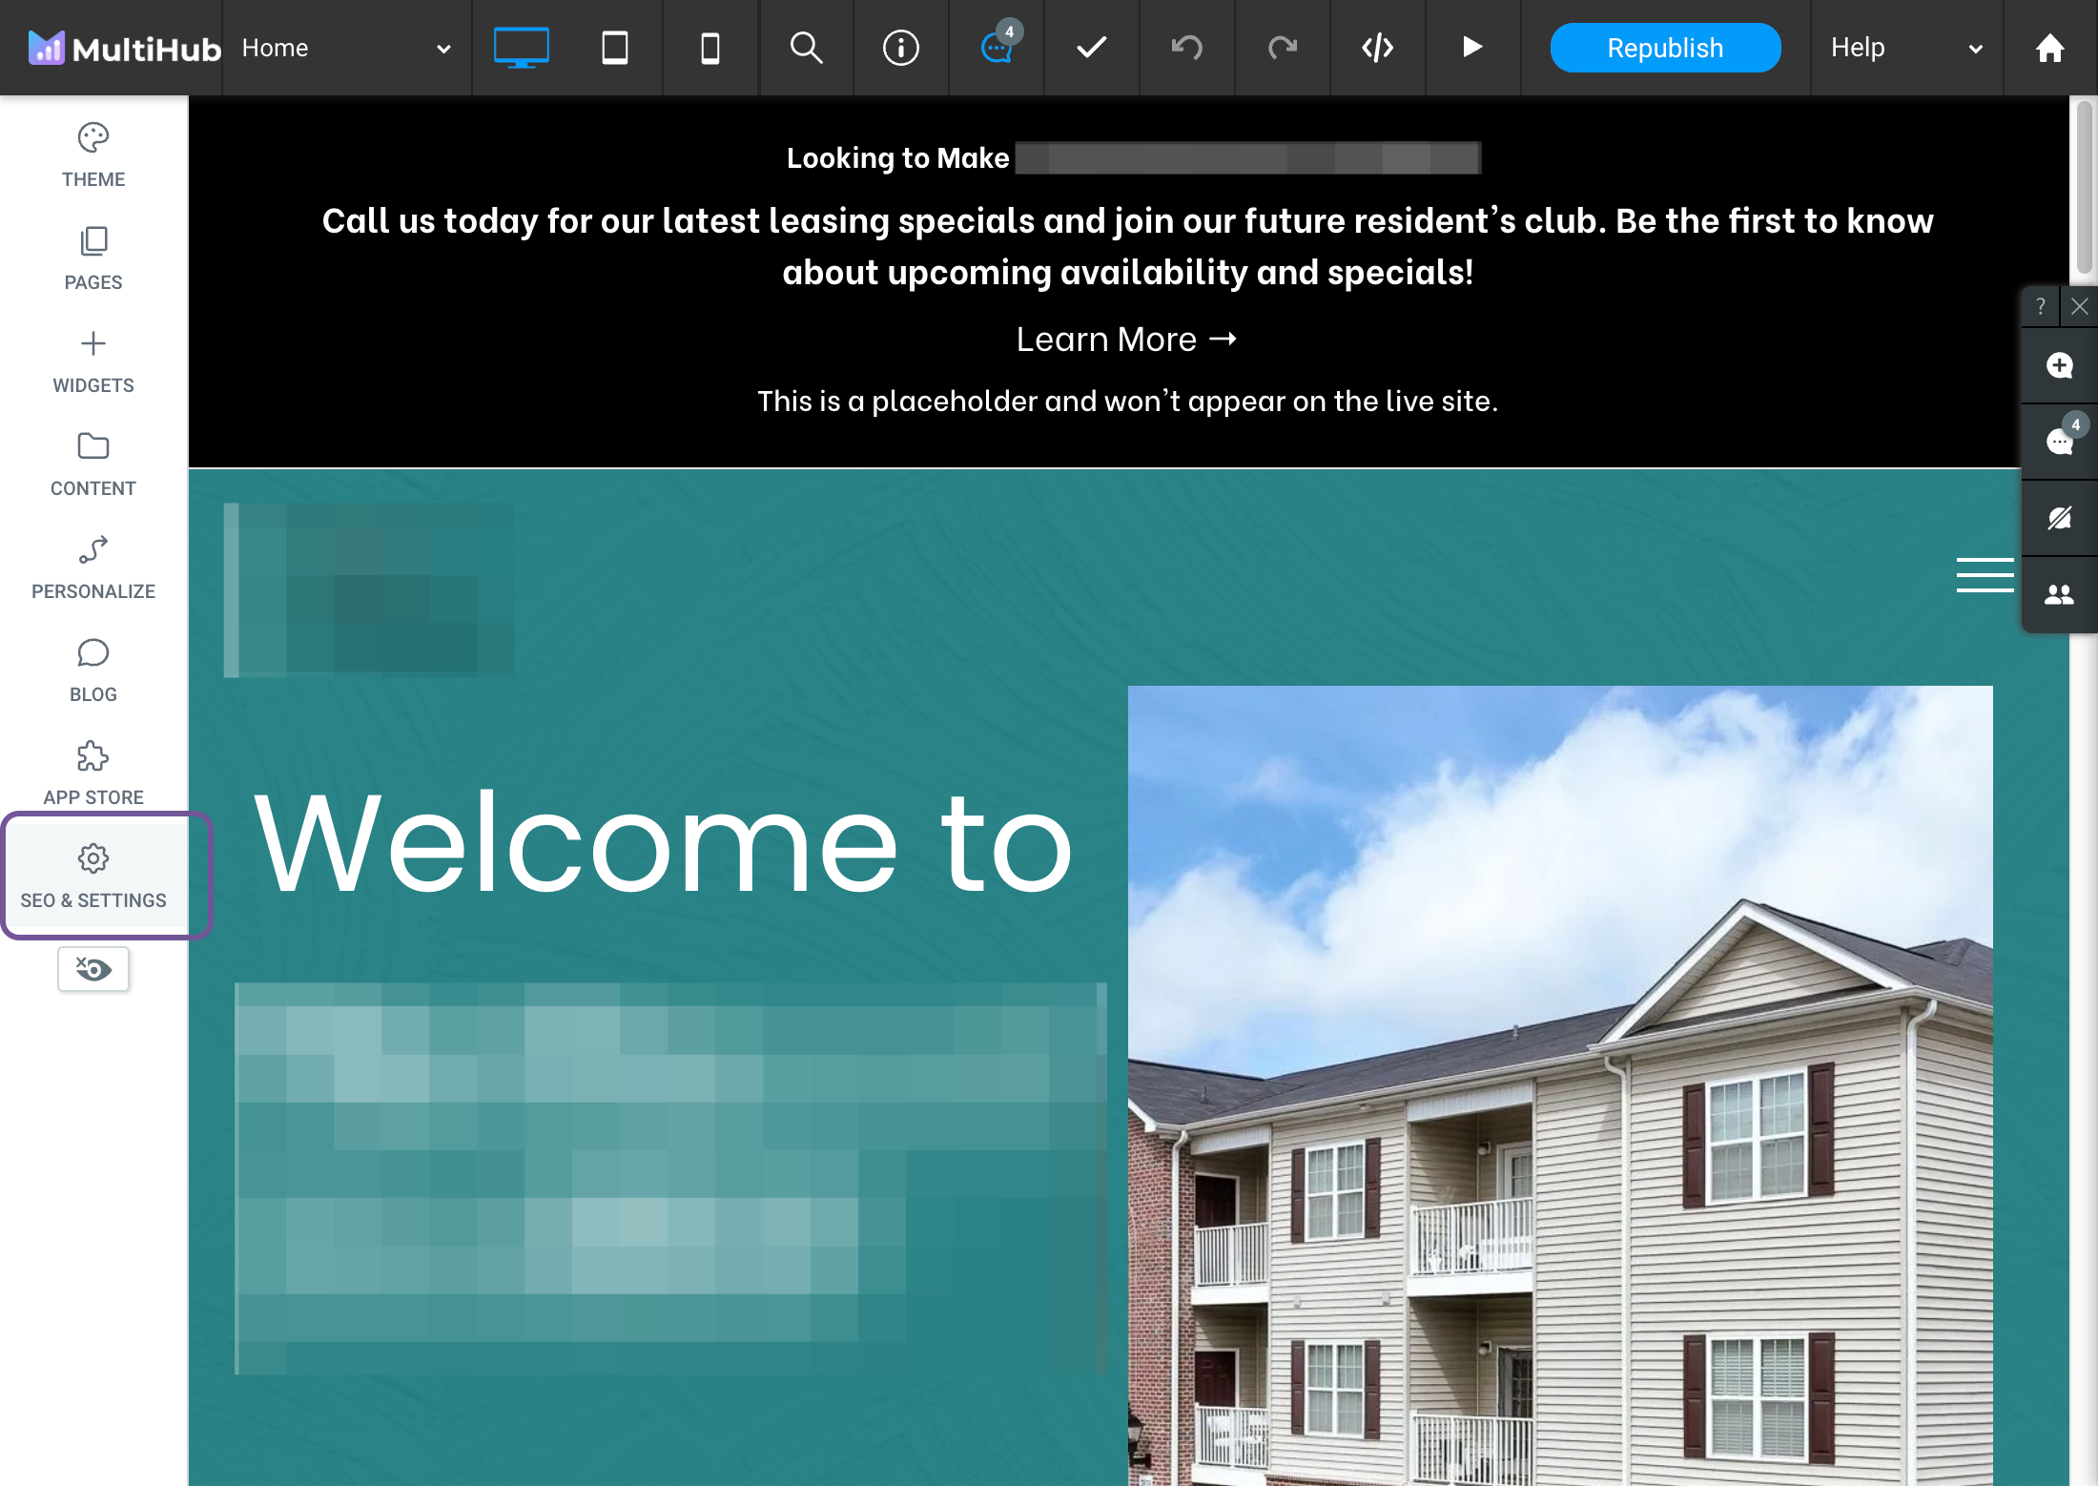This screenshot has height=1486, width=2098.
Task: Open the Personalize panel
Action: click(x=93, y=568)
